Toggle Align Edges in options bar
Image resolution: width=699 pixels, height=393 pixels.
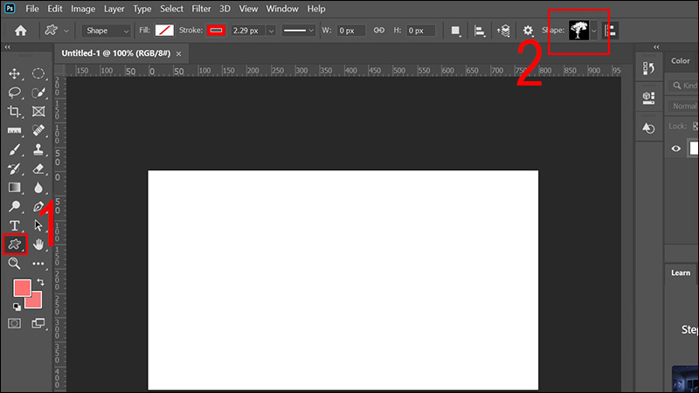[x=610, y=31]
